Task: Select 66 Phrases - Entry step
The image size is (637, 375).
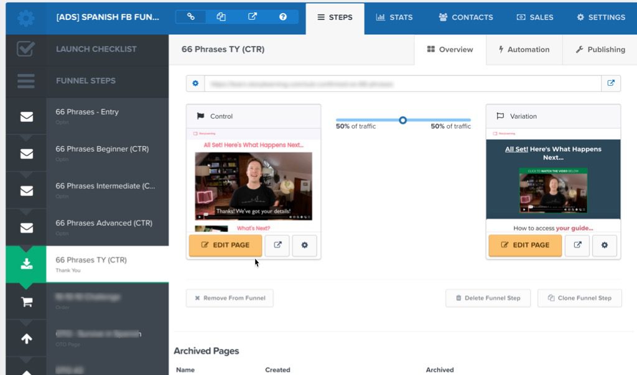Action: pos(107,116)
